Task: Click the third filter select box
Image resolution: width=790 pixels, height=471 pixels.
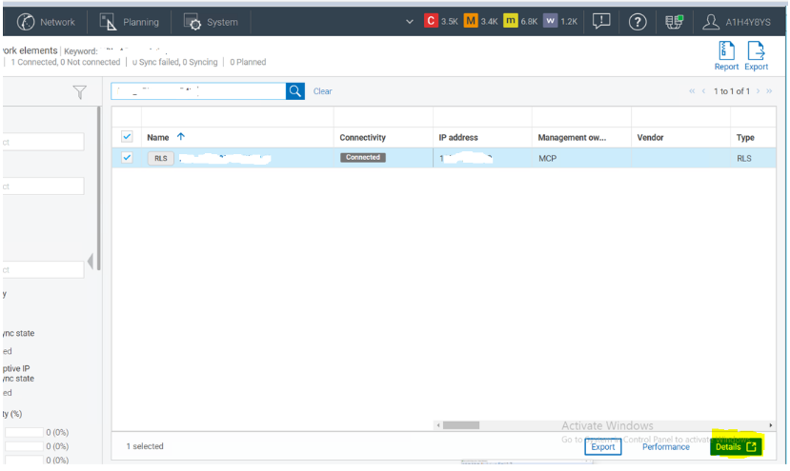Action: pos(43,269)
